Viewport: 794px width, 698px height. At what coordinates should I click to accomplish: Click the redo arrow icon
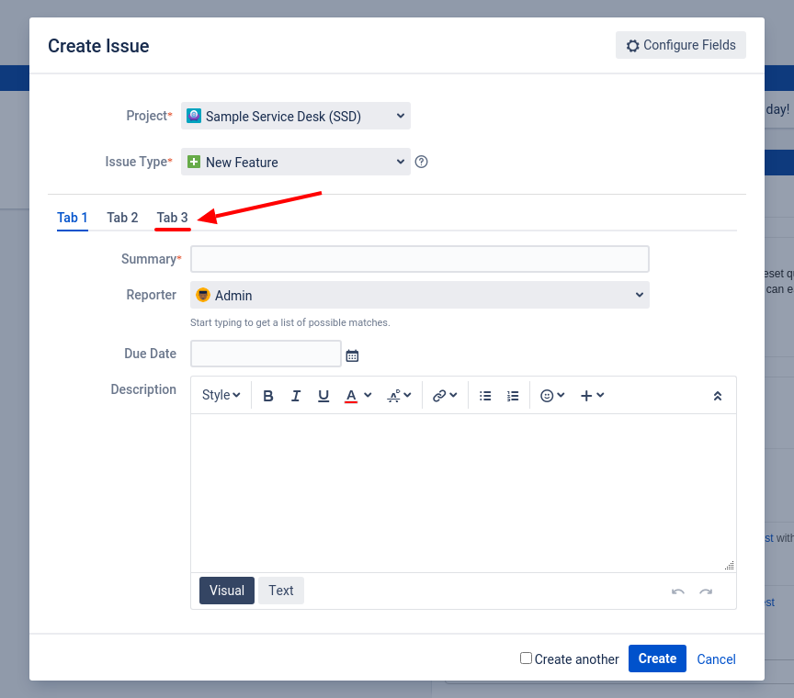(706, 591)
